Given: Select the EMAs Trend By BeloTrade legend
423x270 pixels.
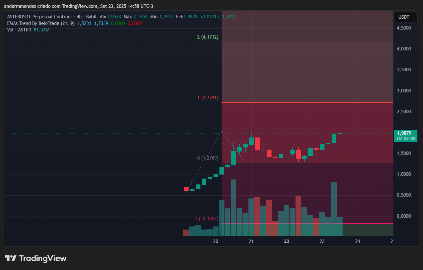Looking at the screenshot, I should click(x=41, y=23).
